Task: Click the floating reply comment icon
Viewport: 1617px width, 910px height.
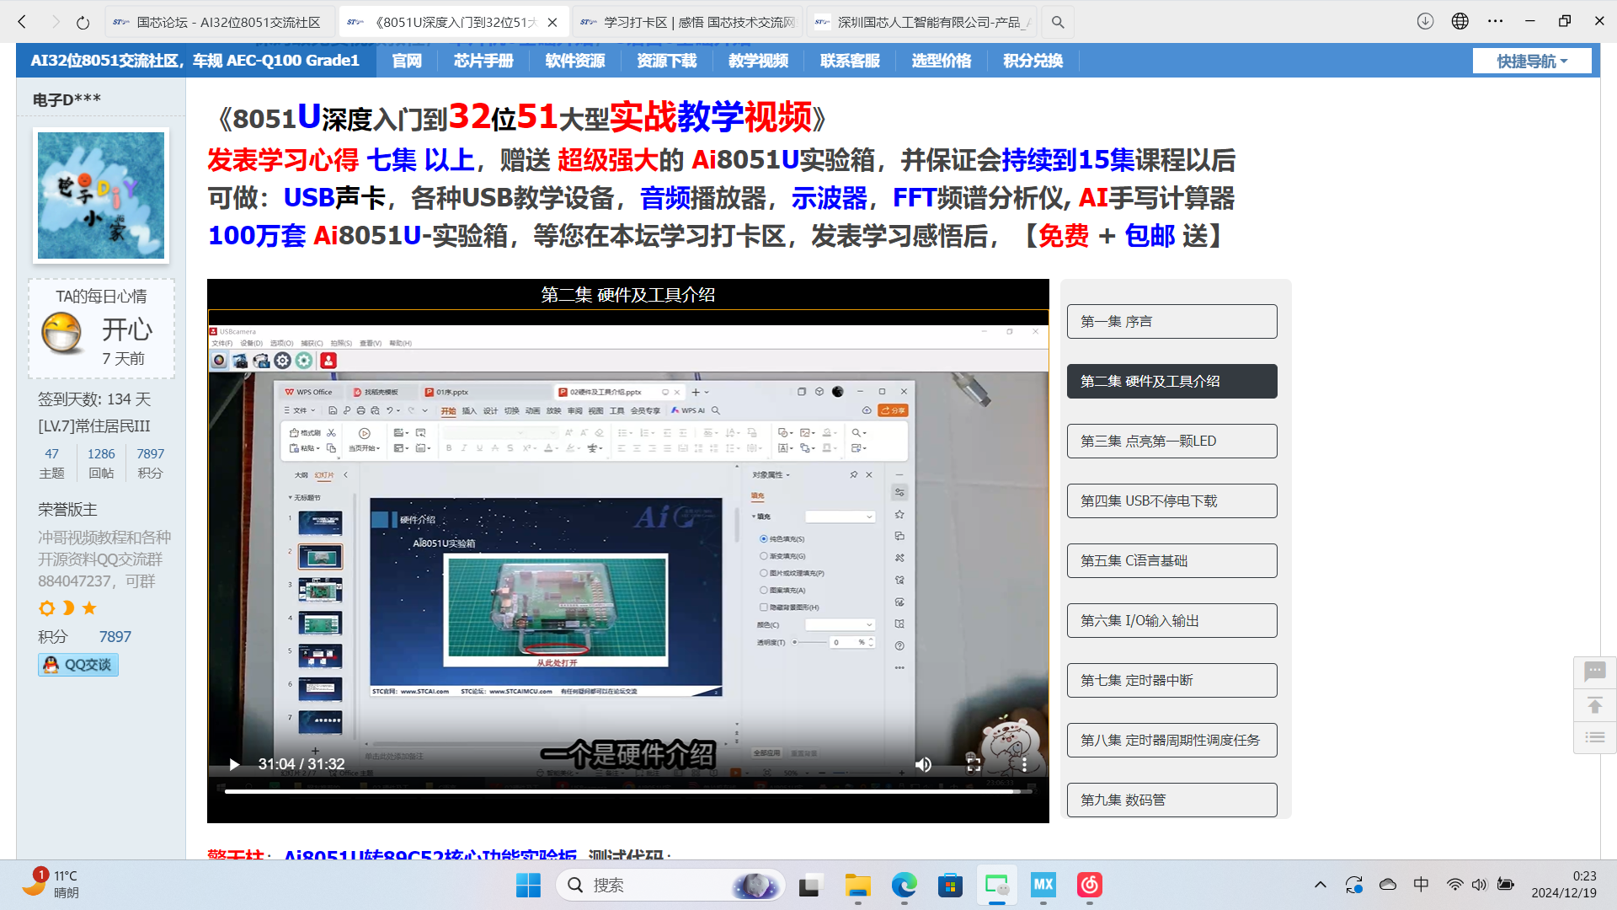Action: pos(1594,672)
